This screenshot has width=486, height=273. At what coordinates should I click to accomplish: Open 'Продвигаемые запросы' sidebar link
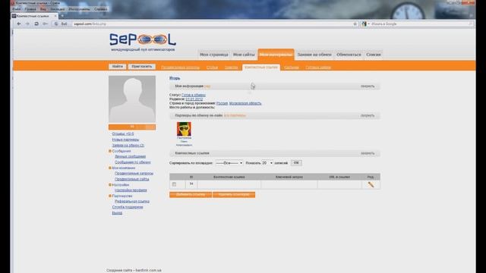pos(134,174)
